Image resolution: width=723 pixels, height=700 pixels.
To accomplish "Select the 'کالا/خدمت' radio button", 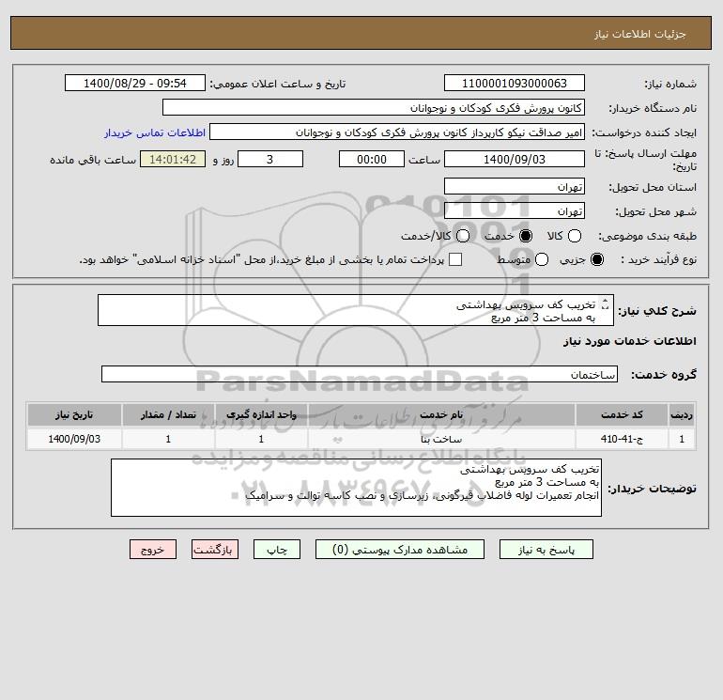I will (463, 236).
